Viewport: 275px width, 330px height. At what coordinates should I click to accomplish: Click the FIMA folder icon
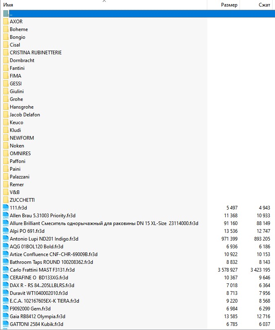[6, 76]
